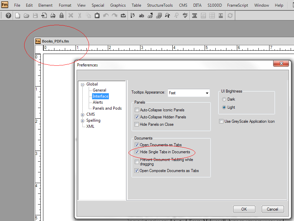Uncheck Hide Single Tabs in Documents

coord(137,152)
